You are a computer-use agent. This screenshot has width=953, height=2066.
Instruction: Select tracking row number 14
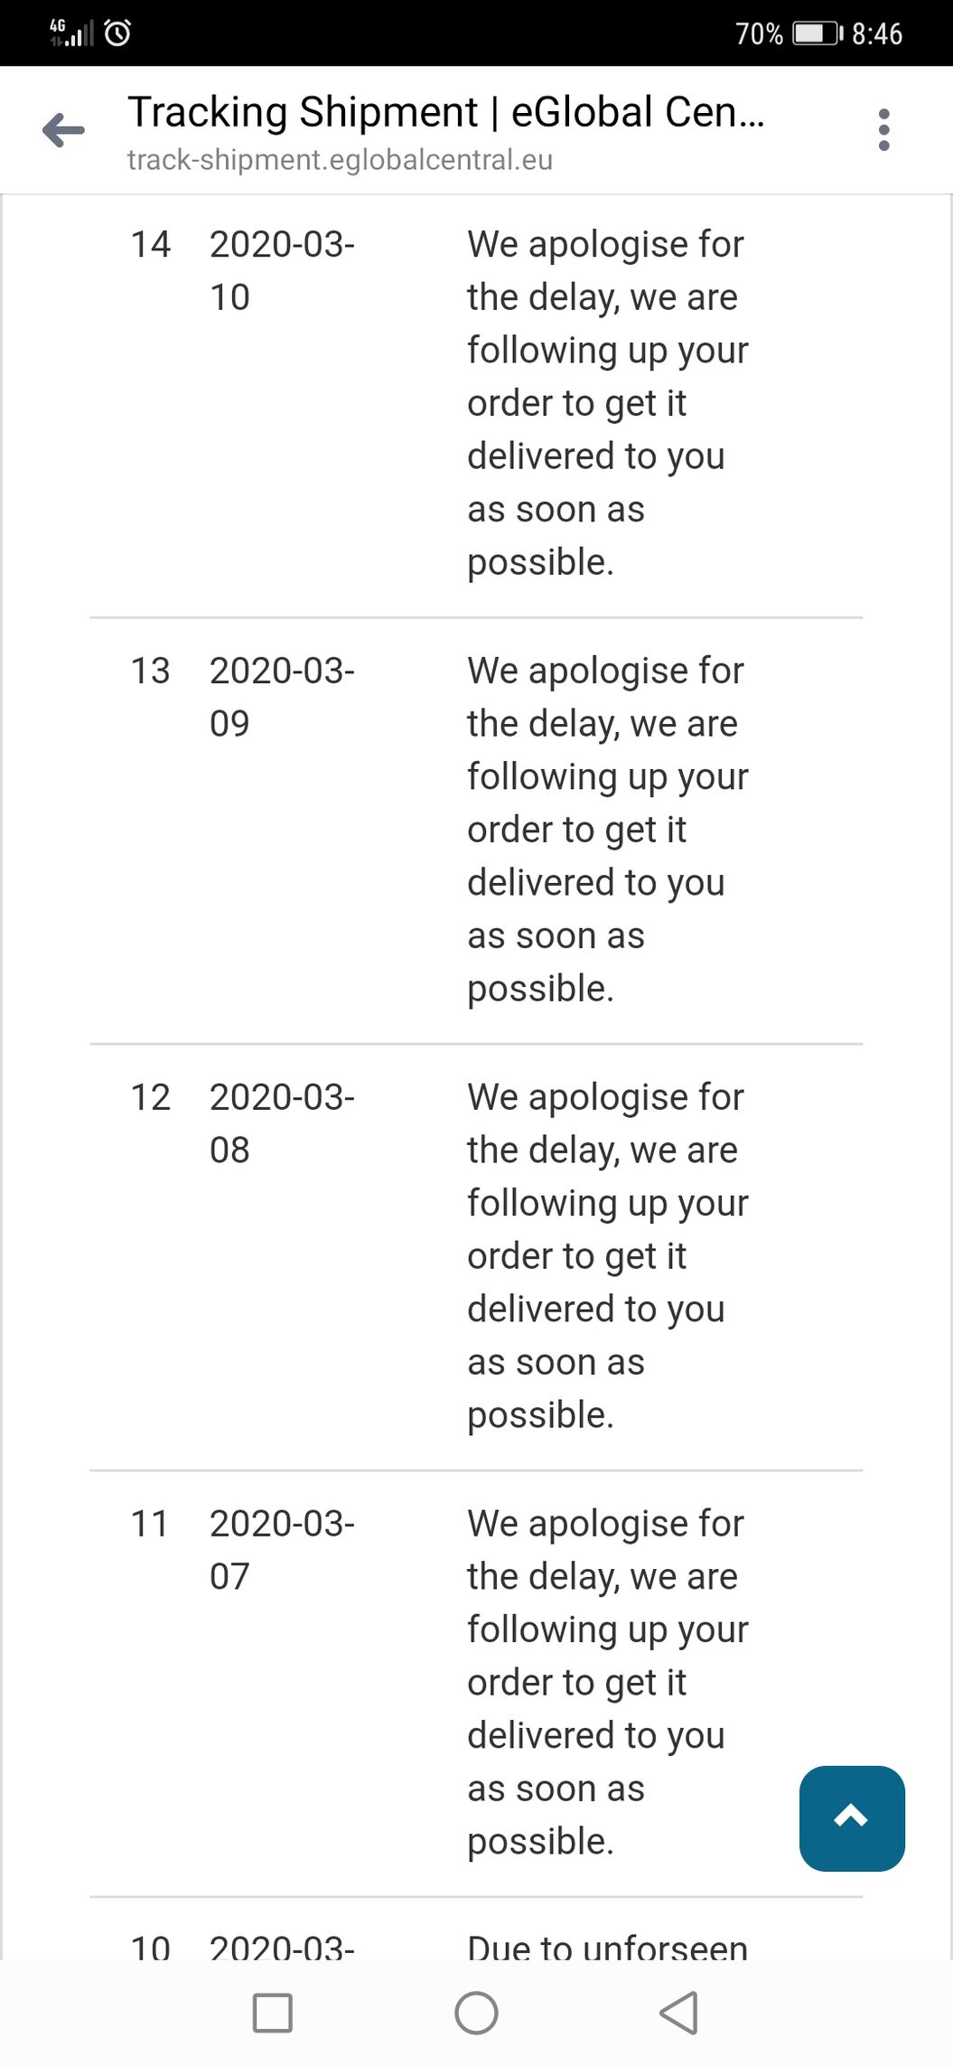pos(150,244)
